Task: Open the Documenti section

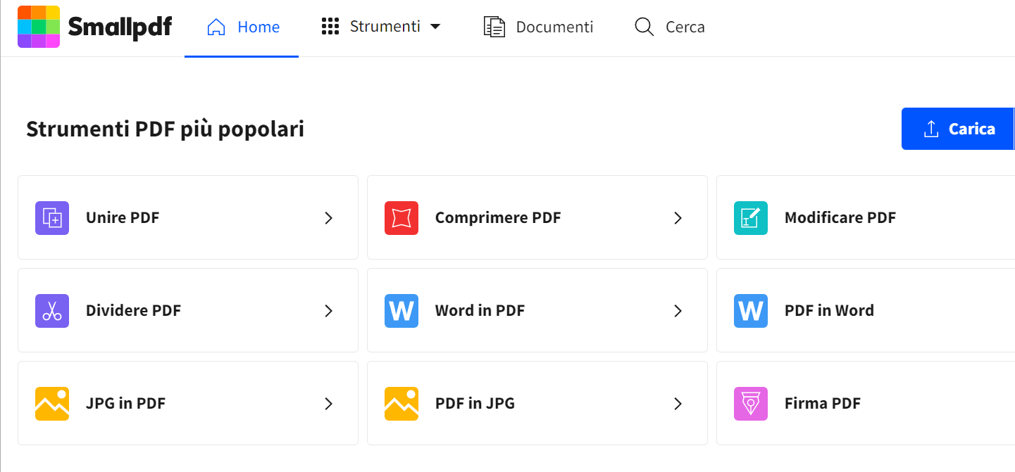Action: (538, 27)
